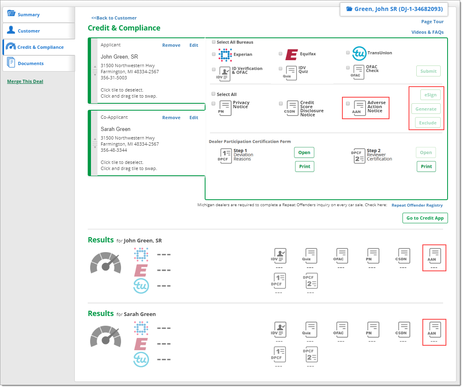The image size is (463, 388).
Task: Click the Equifax bureau logo
Action: coord(292,55)
